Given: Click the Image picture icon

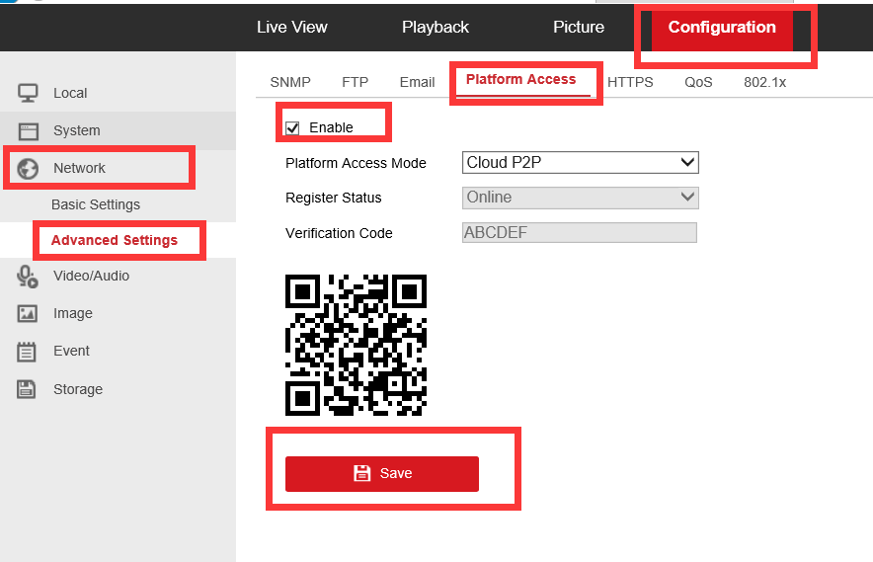Looking at the screenshot, I should coord(28,313).
